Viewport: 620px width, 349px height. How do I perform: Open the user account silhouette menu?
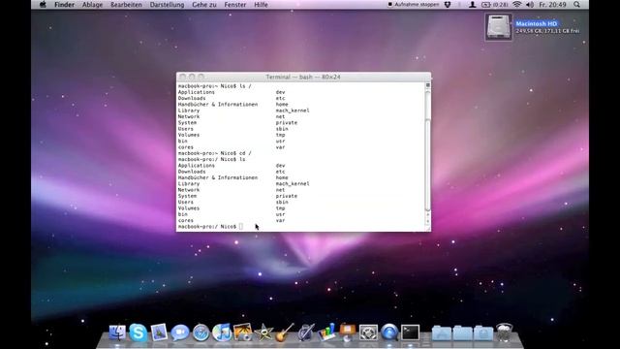tap(472, 4)
